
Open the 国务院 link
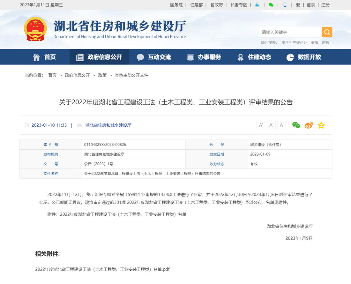pos(176,5)
